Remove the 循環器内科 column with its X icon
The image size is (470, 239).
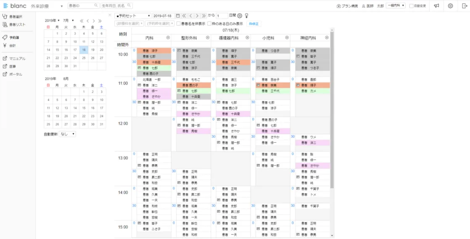pyautogui.click(x=247, y=37)
